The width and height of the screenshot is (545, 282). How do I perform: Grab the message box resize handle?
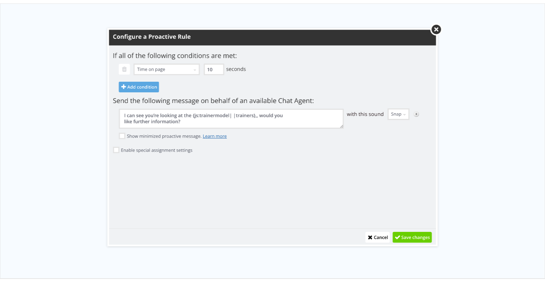coord(342,127)
